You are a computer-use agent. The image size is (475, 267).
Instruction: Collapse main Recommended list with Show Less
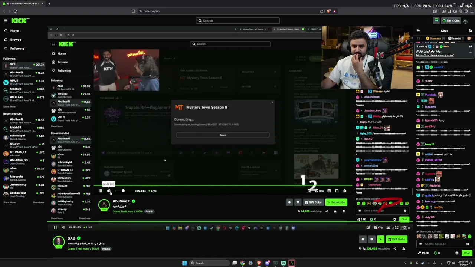38,202
